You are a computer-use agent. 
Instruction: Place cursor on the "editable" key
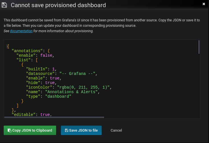pyautogui.click(x=24, y=115)
